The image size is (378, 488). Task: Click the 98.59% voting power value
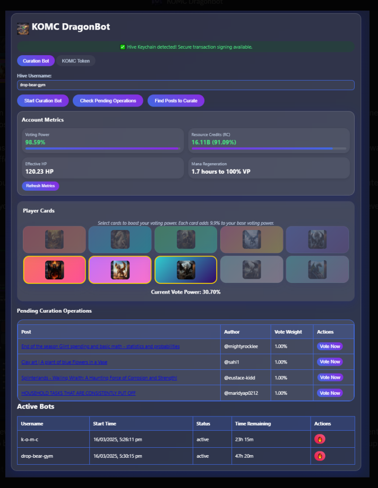click(x=35, y=142)
